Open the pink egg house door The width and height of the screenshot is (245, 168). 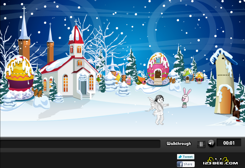(158, 74)
